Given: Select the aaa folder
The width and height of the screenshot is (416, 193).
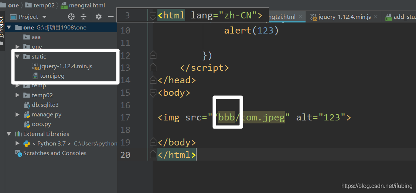Looking at the screenshot, I should click(36, 37).
